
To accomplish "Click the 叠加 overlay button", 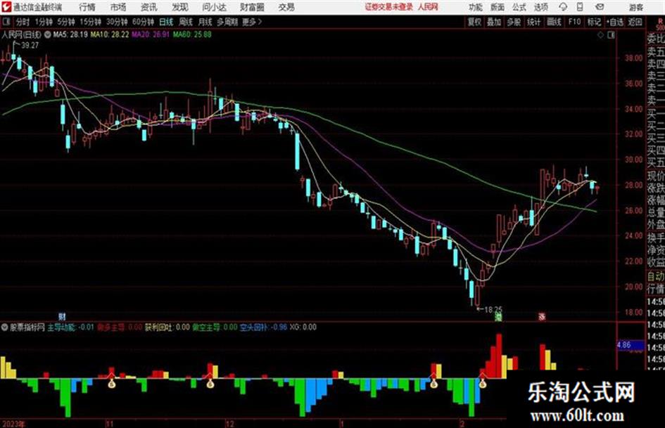I will 494,22.
